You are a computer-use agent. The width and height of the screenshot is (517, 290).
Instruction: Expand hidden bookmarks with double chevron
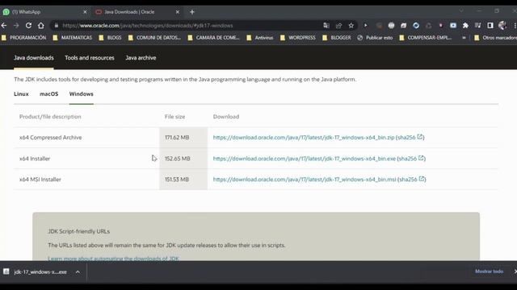point(464,38)
